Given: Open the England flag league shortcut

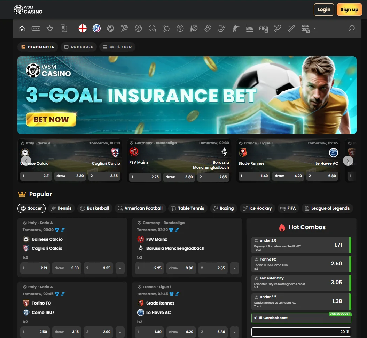Looking at the screenshot, I should coord(83,29).
